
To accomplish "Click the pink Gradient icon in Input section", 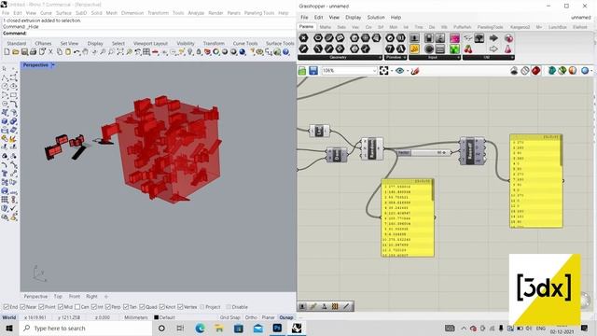I will point(454,38).
